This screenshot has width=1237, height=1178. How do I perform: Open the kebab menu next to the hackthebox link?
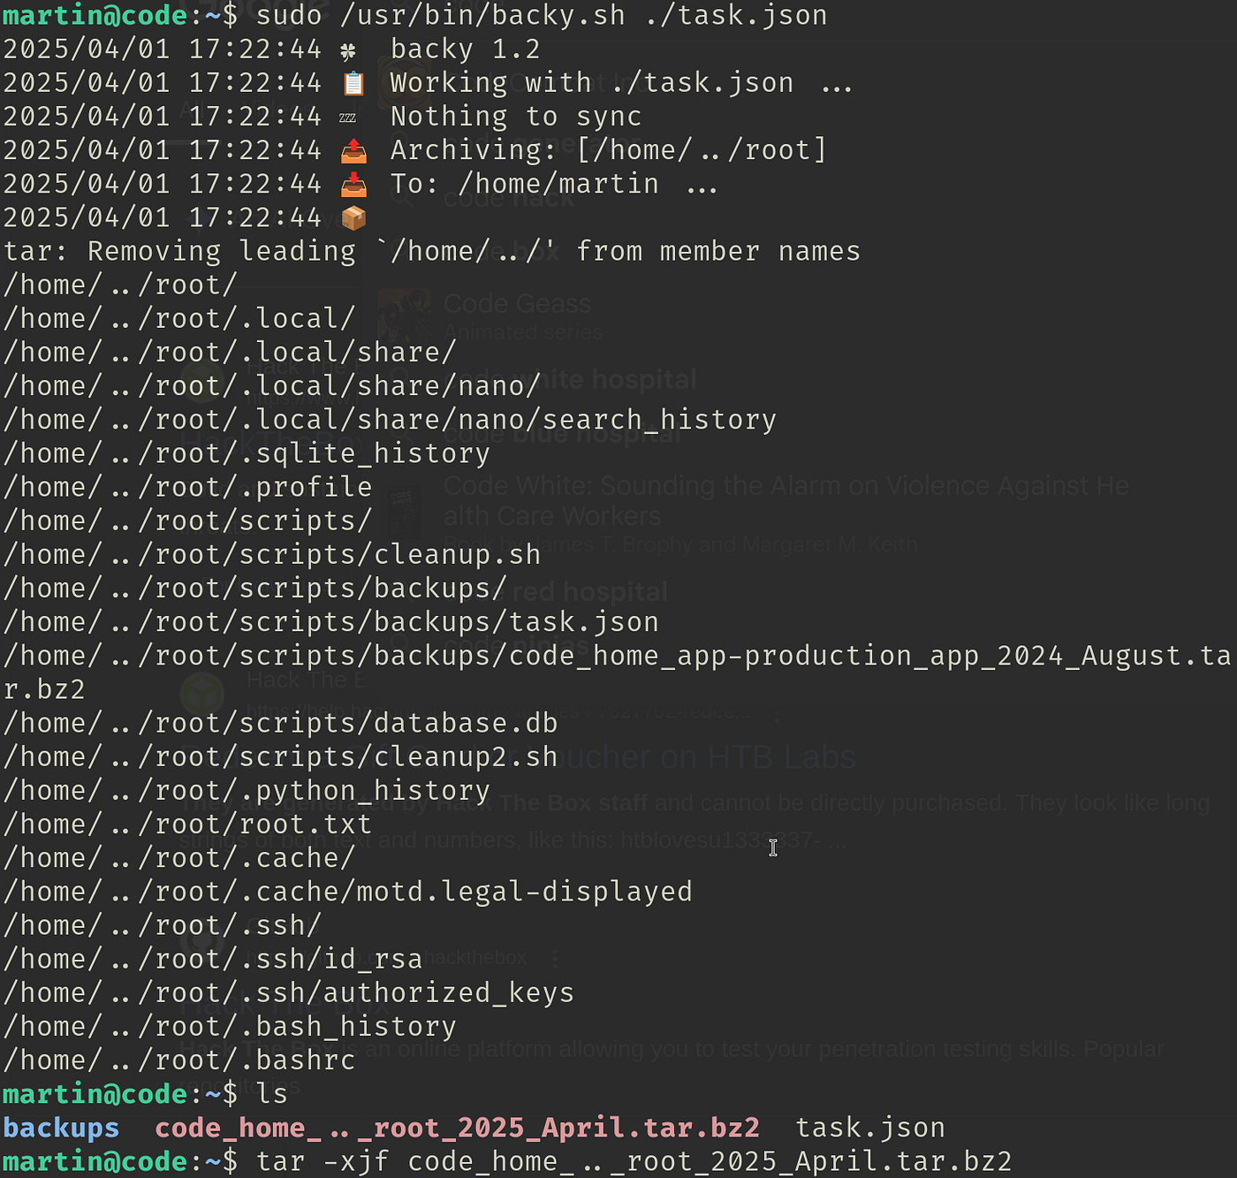point(557,957)
